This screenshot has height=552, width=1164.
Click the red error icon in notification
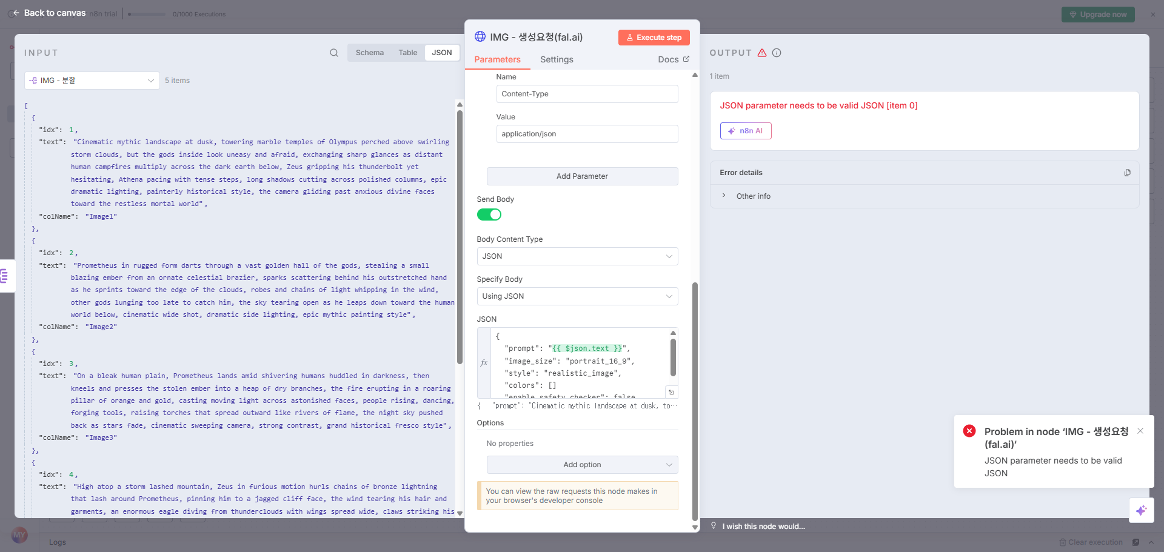(x=969, y=431)
